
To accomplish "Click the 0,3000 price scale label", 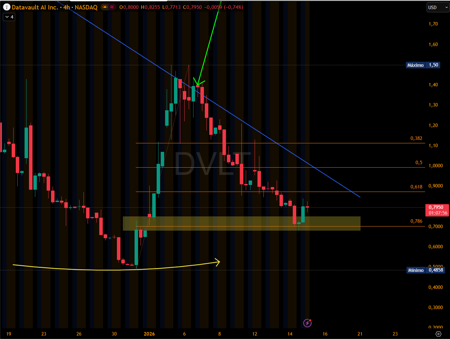I will (435, 307).
